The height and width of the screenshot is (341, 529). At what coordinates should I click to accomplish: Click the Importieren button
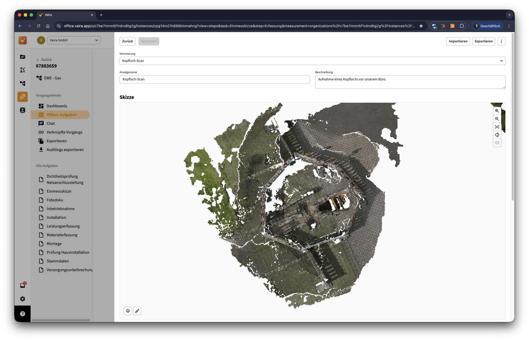pos(458,41)
